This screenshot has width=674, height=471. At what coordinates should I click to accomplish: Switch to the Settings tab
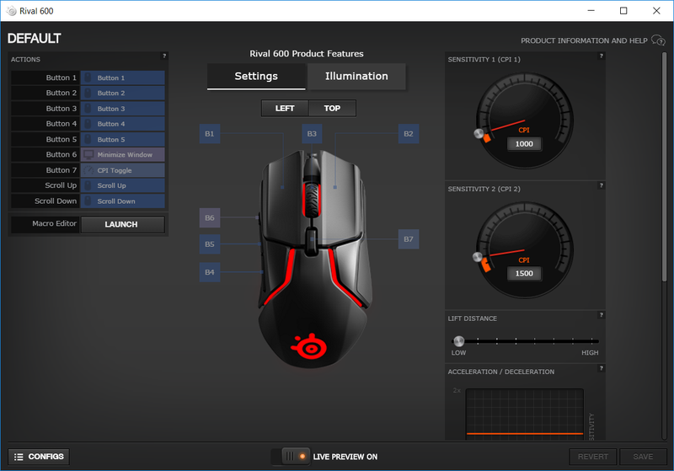[x=256, y=77]
